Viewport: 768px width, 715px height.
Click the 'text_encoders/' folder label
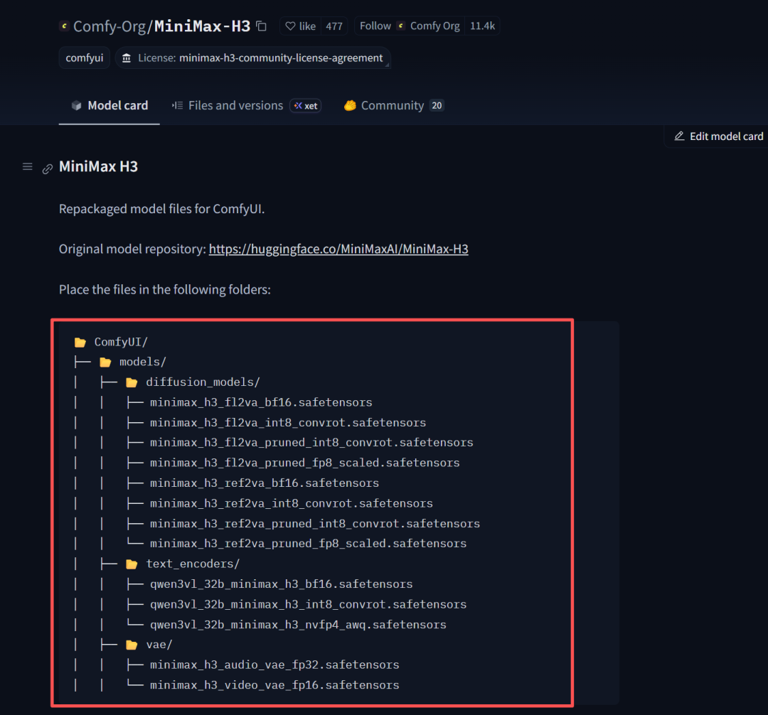(193, 564)
